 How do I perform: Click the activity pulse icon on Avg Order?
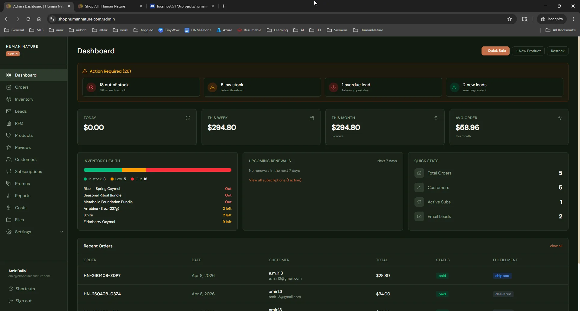point(560,118)
